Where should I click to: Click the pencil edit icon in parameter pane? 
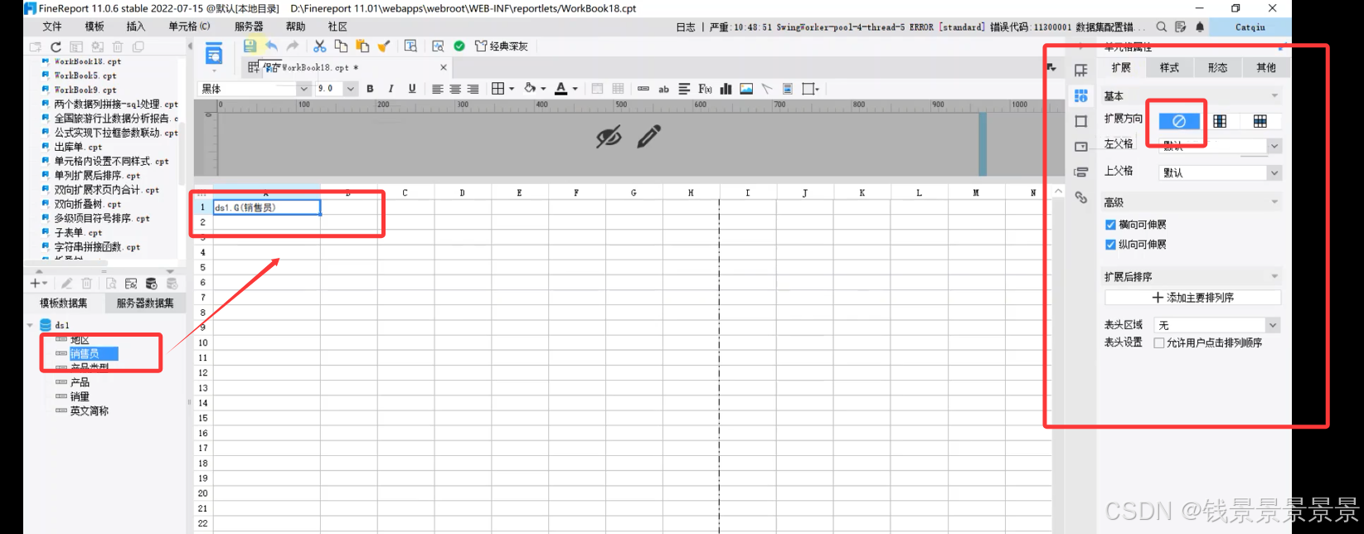pyautogui.click(x=649, y=136)
